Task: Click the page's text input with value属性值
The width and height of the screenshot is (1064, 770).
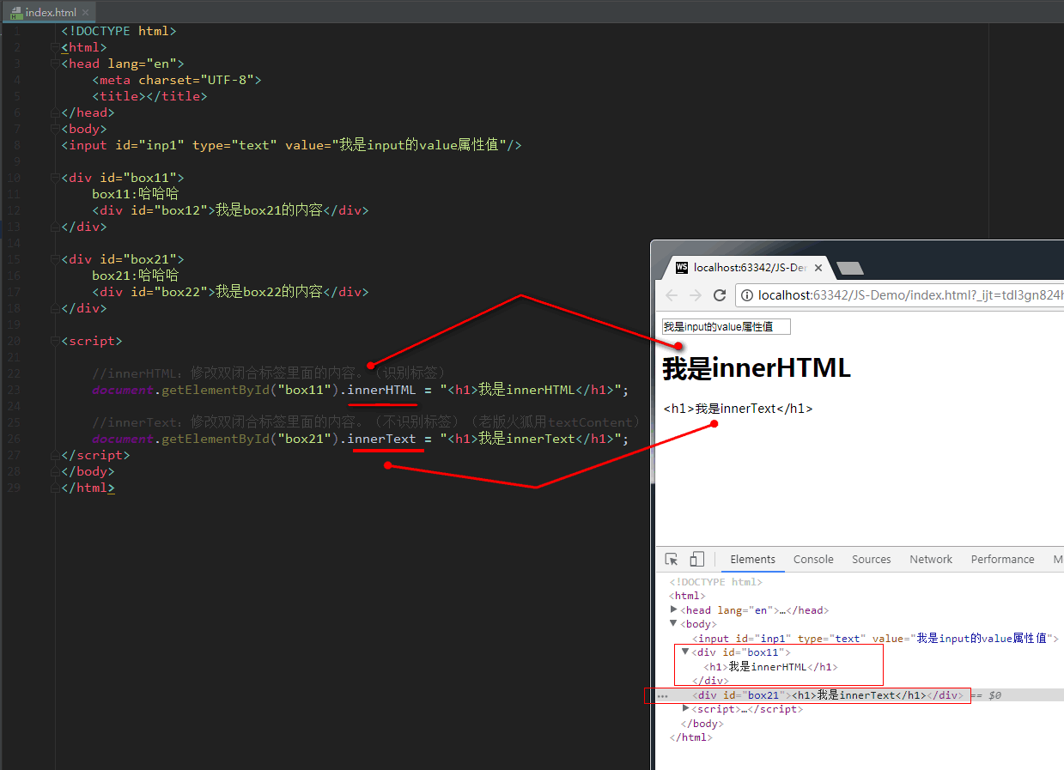Action: pos(726,327)
